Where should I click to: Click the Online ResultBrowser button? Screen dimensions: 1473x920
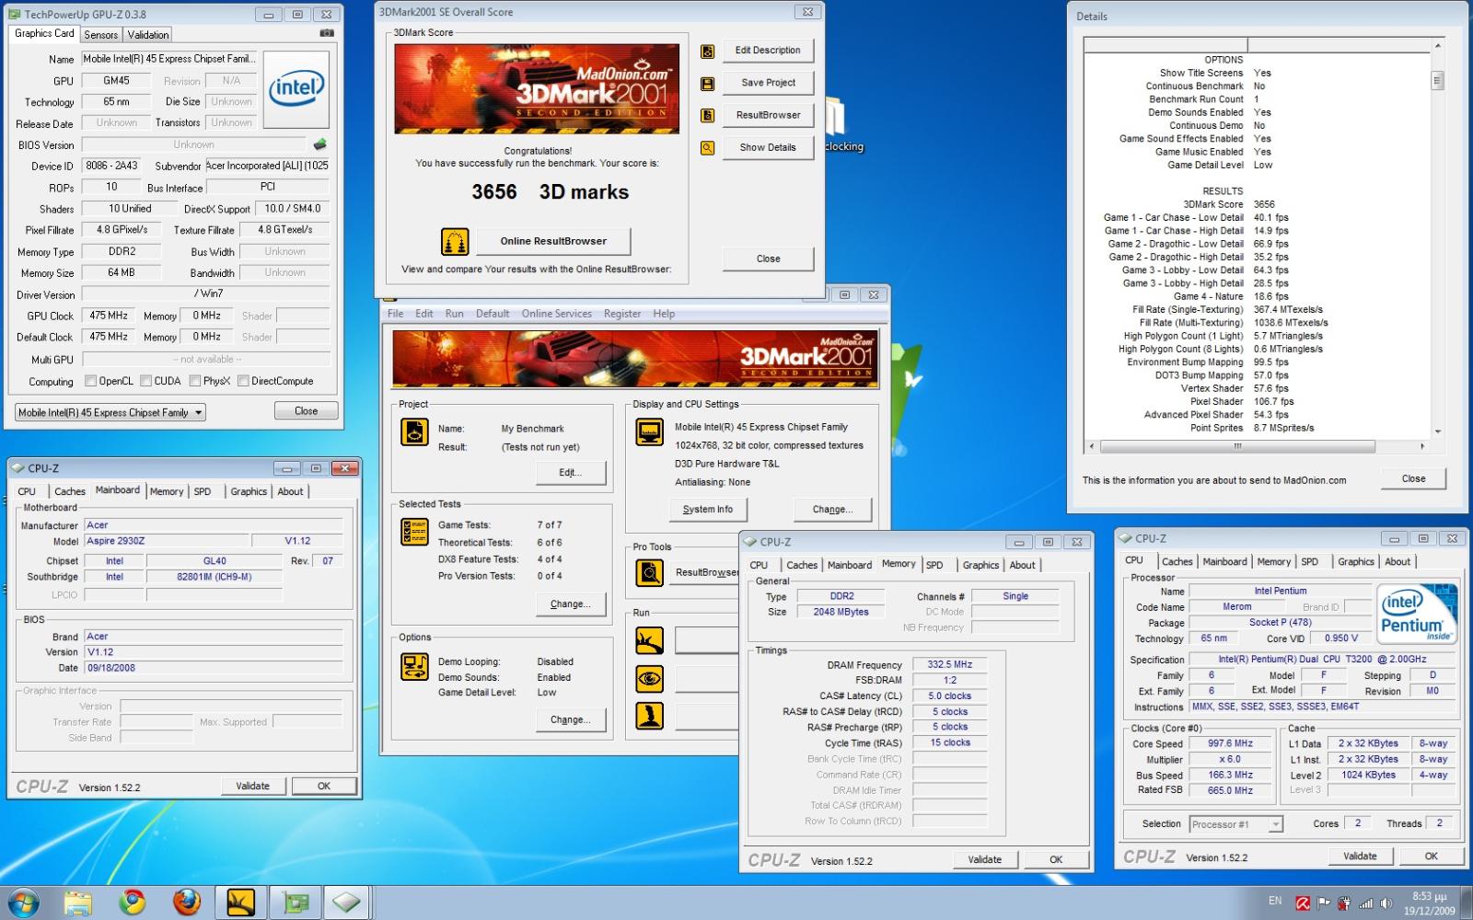(x=553, y=241)
